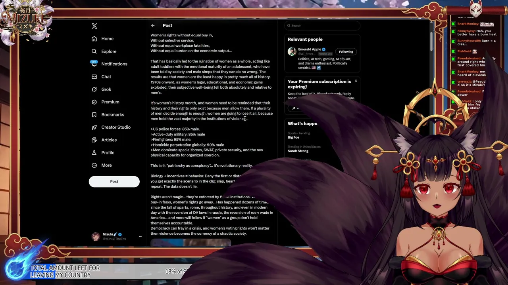The image size is (508, 285).
Task: Click the Post heading text
Action: [x=167, y=26]
